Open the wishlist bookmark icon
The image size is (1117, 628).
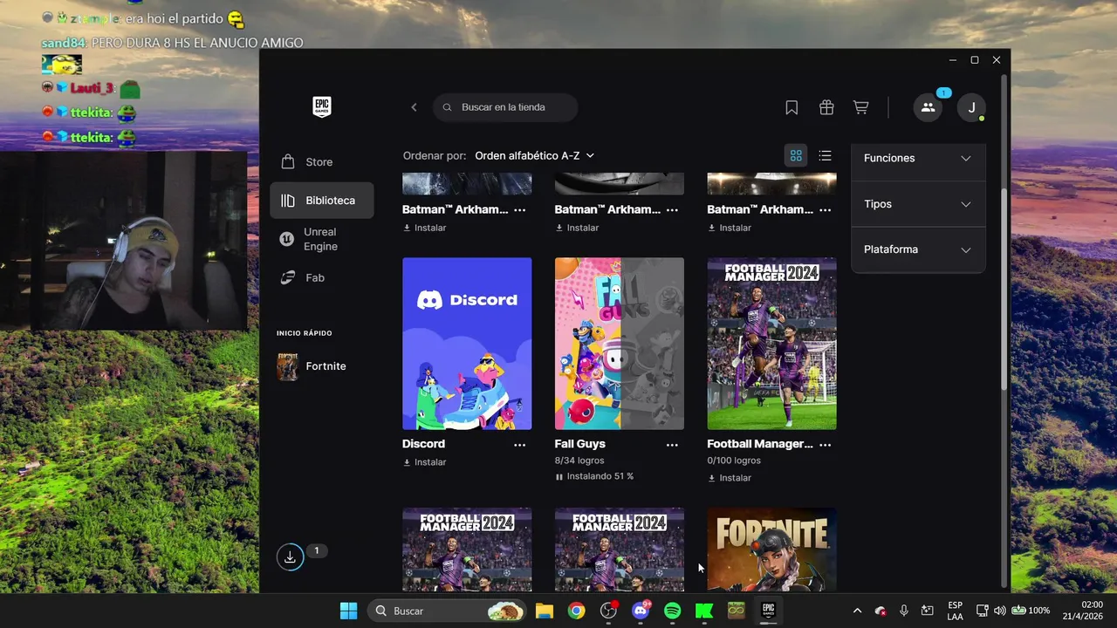pos(791,107)
